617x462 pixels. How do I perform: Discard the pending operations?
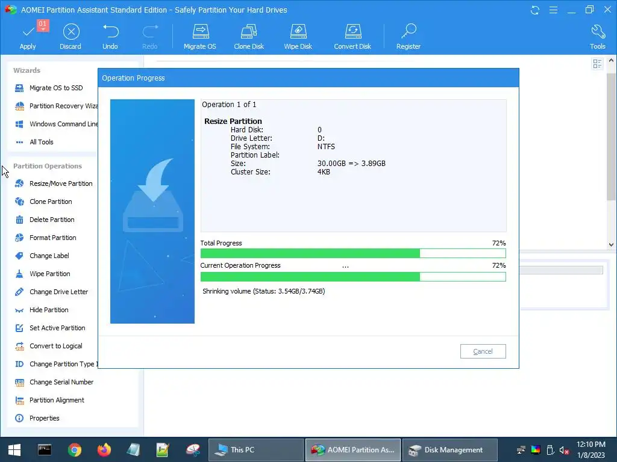(x=71, y=36)
